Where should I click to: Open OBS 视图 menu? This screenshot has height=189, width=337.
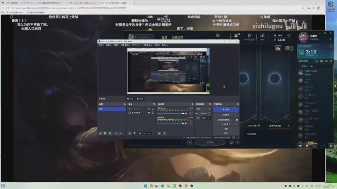pyautogui.click(x=116, y=45)
